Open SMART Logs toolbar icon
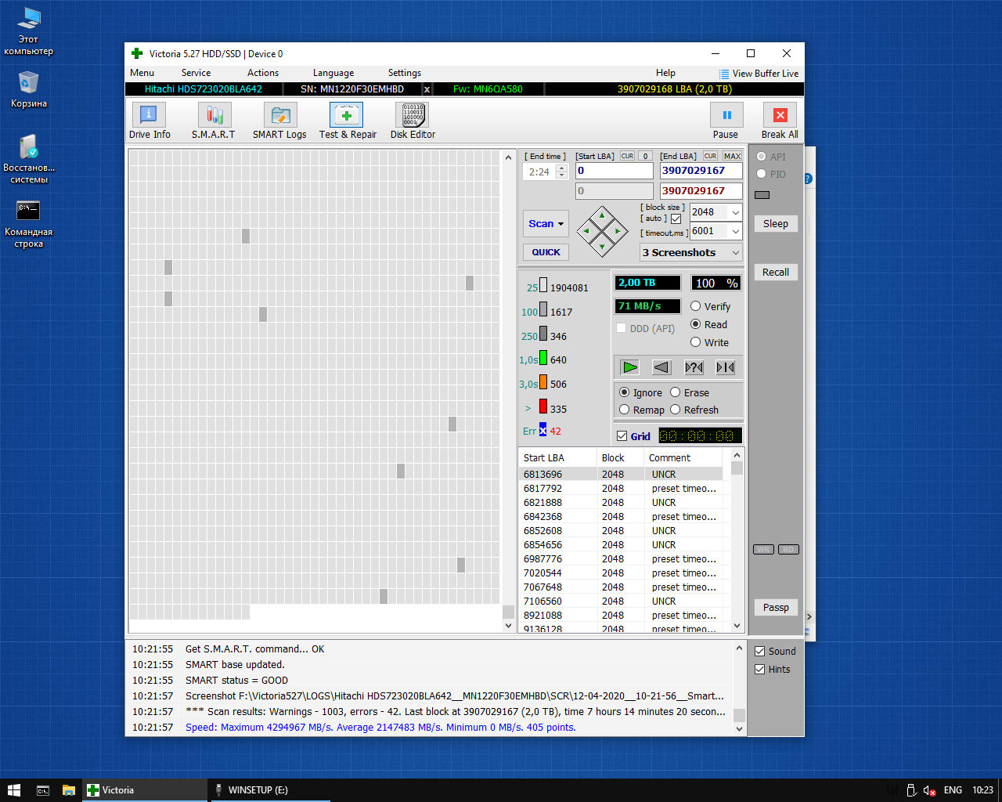The width and height of the screenshot is (1002, 802). coord(279,115)
